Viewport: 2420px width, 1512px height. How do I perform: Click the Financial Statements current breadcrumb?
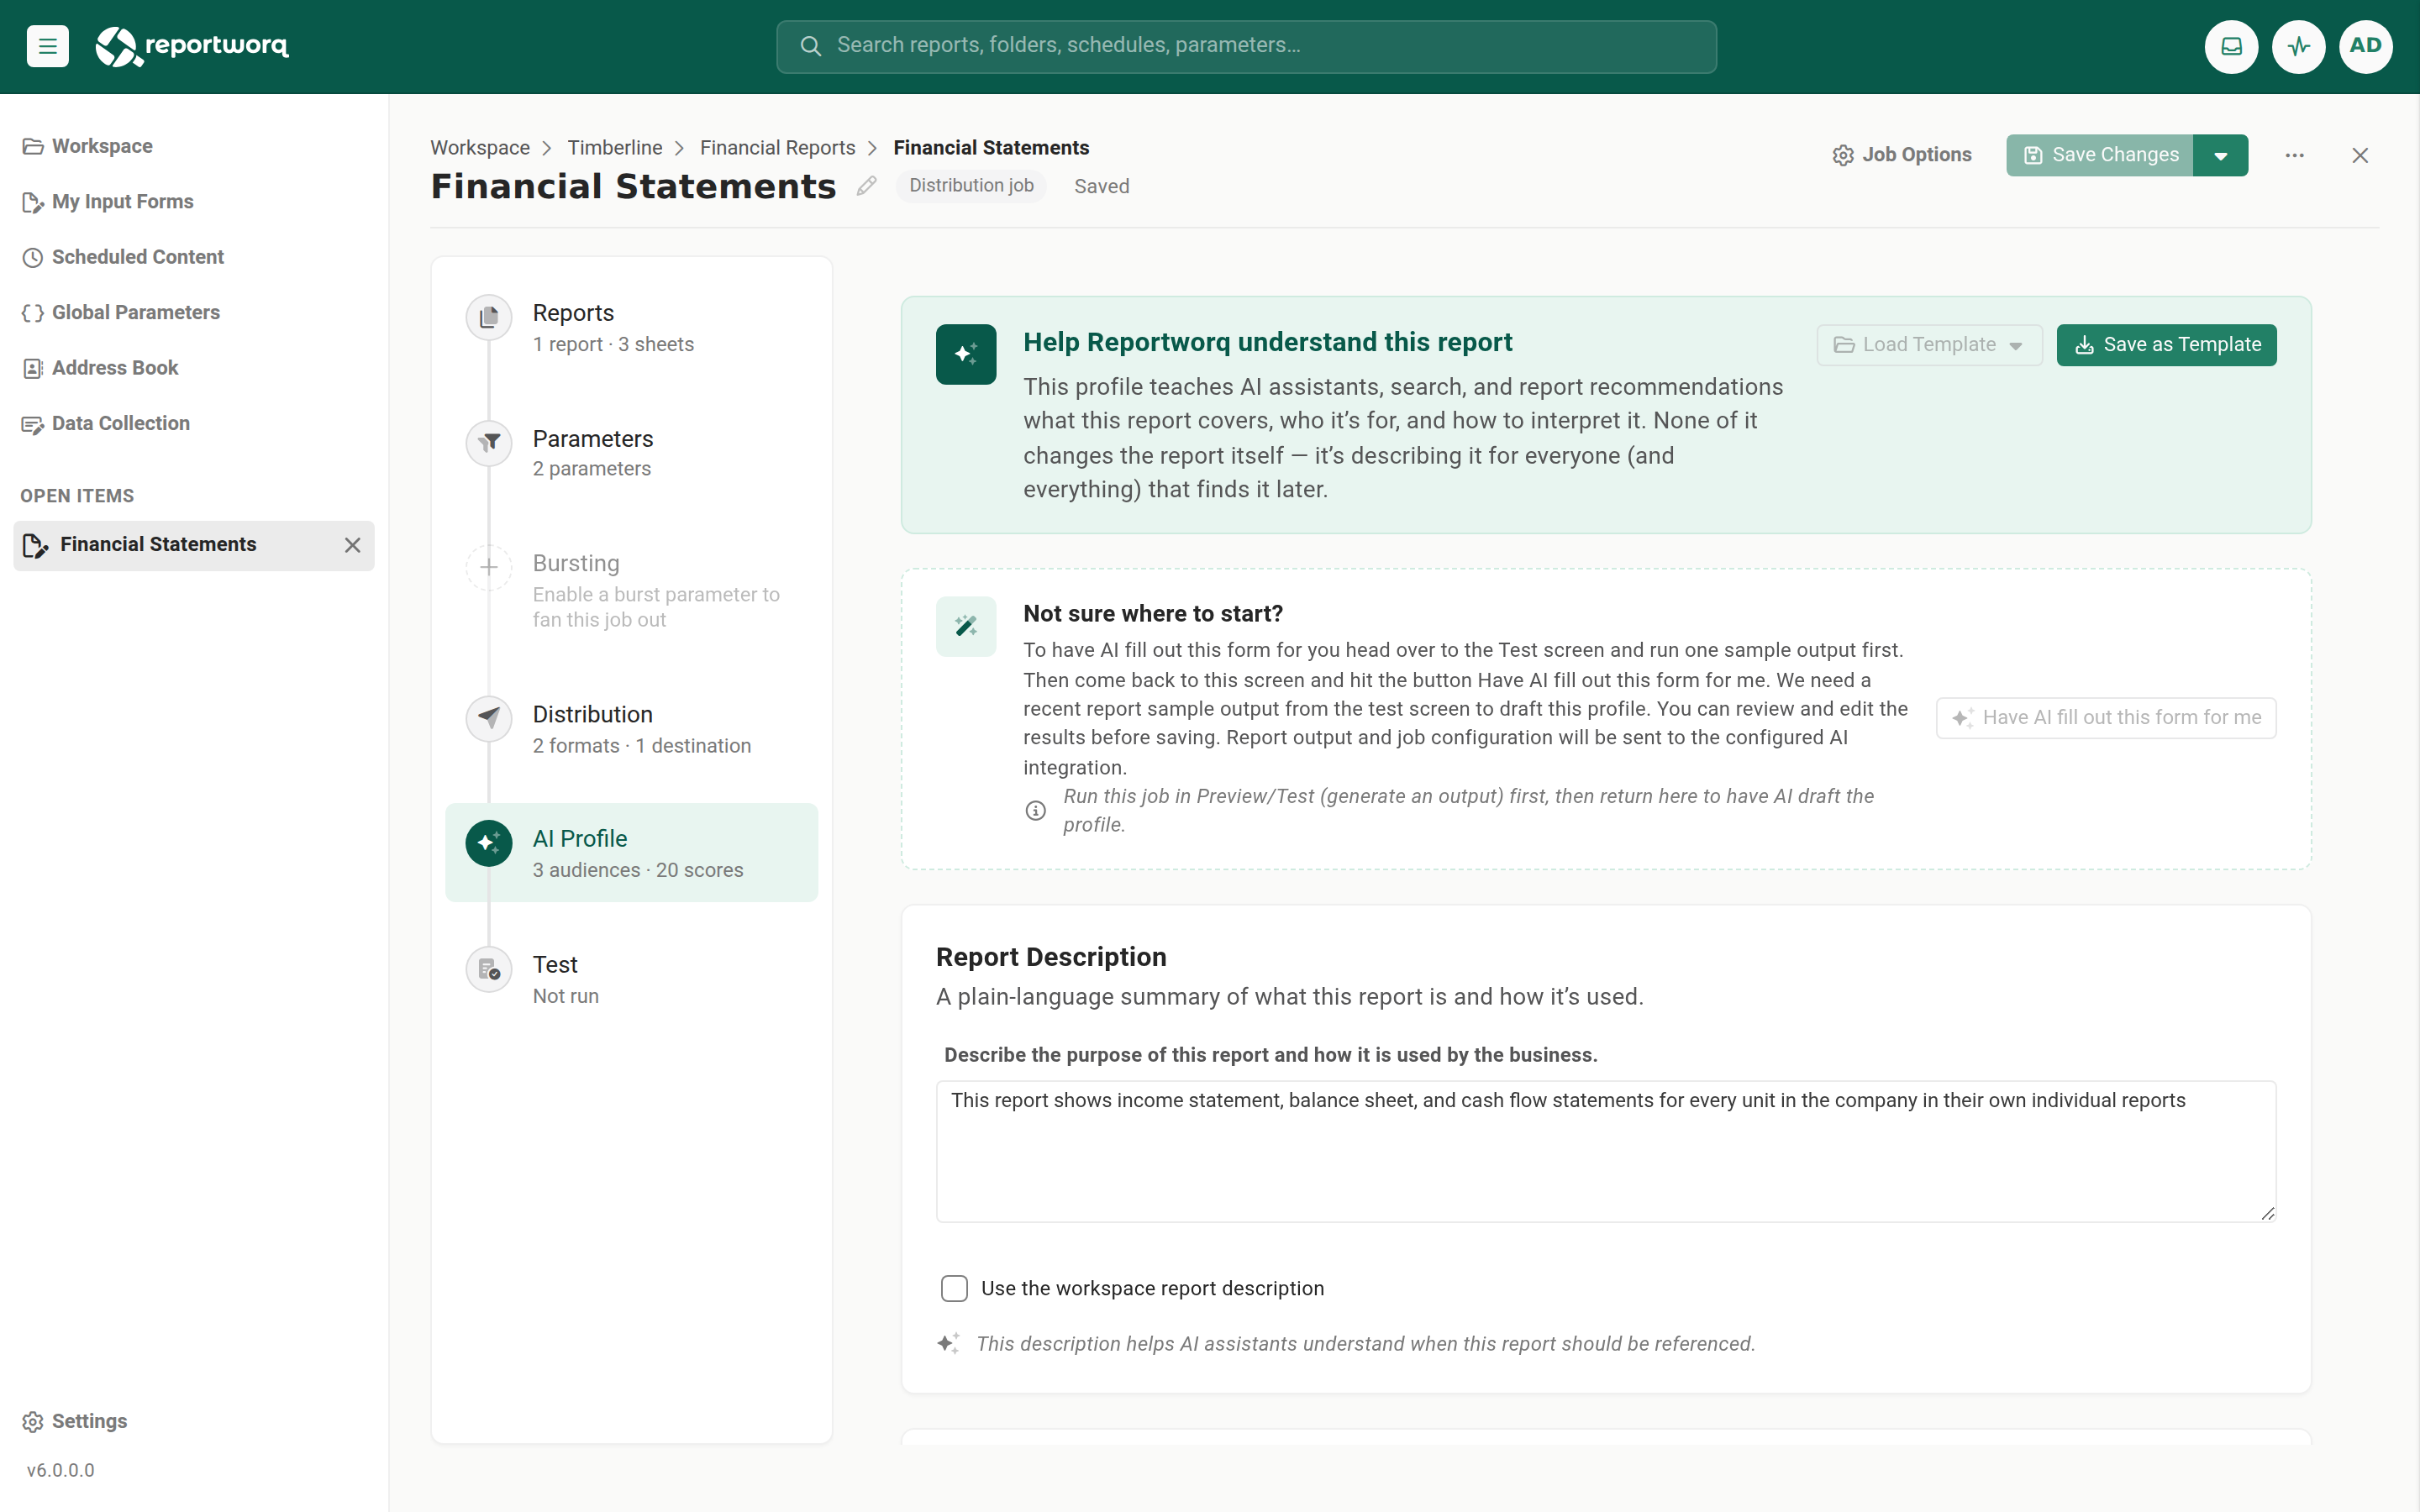[991, 148]
